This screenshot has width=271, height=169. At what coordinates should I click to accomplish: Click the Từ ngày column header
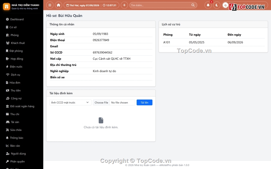pyautogui.click(x=195, y=34)
